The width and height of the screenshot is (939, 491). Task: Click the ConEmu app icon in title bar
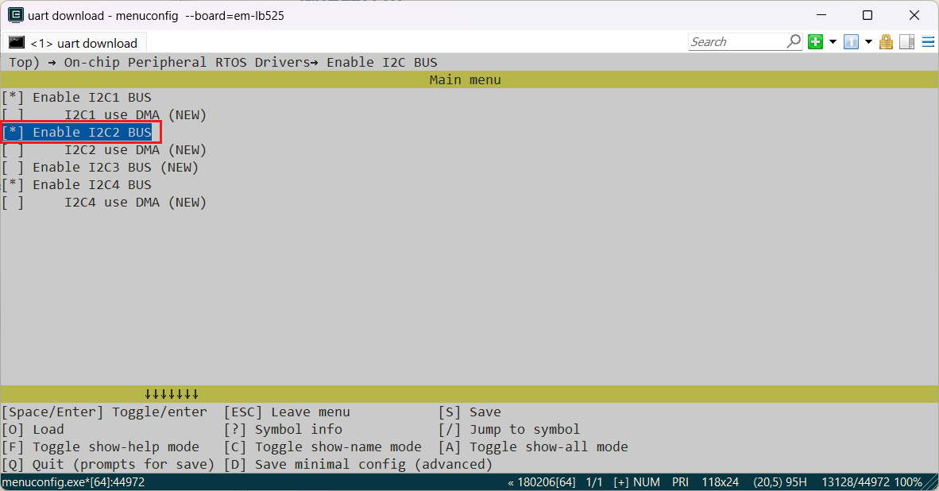[15, 15]
